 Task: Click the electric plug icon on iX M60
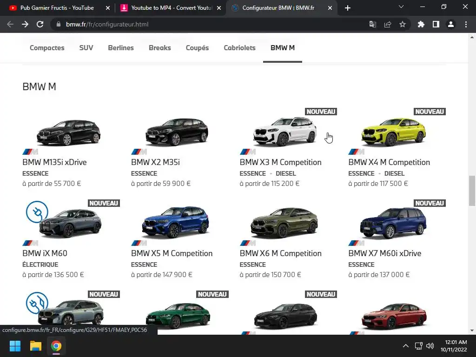tap(37, 212)
